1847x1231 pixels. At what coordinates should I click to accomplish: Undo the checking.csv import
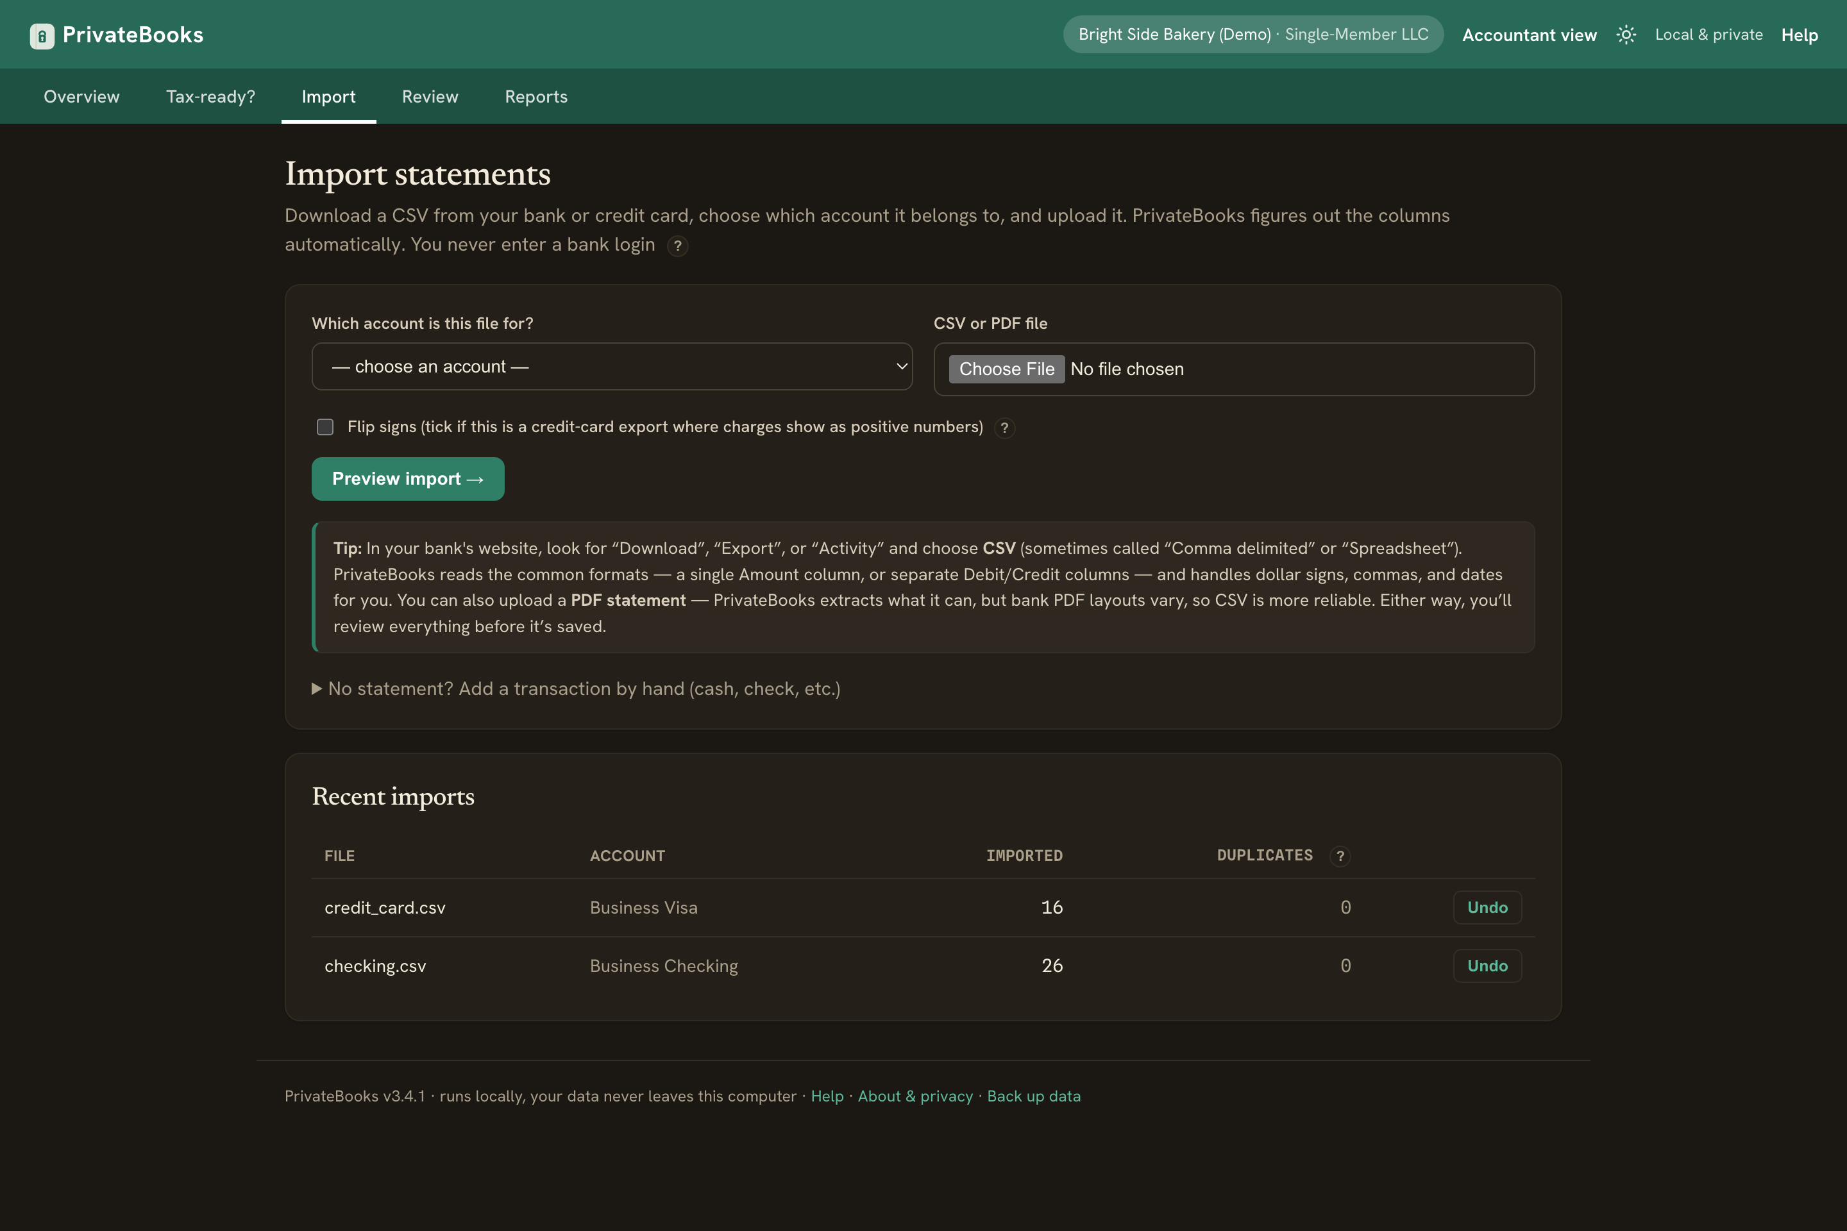tap(1487, 966)
